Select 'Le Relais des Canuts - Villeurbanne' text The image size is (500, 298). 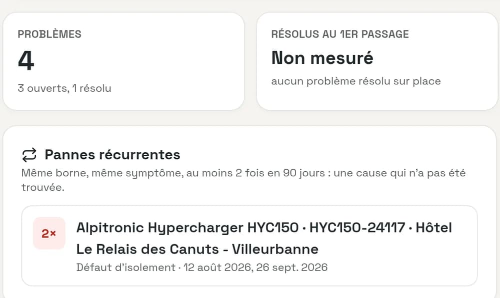pos(197,249)
